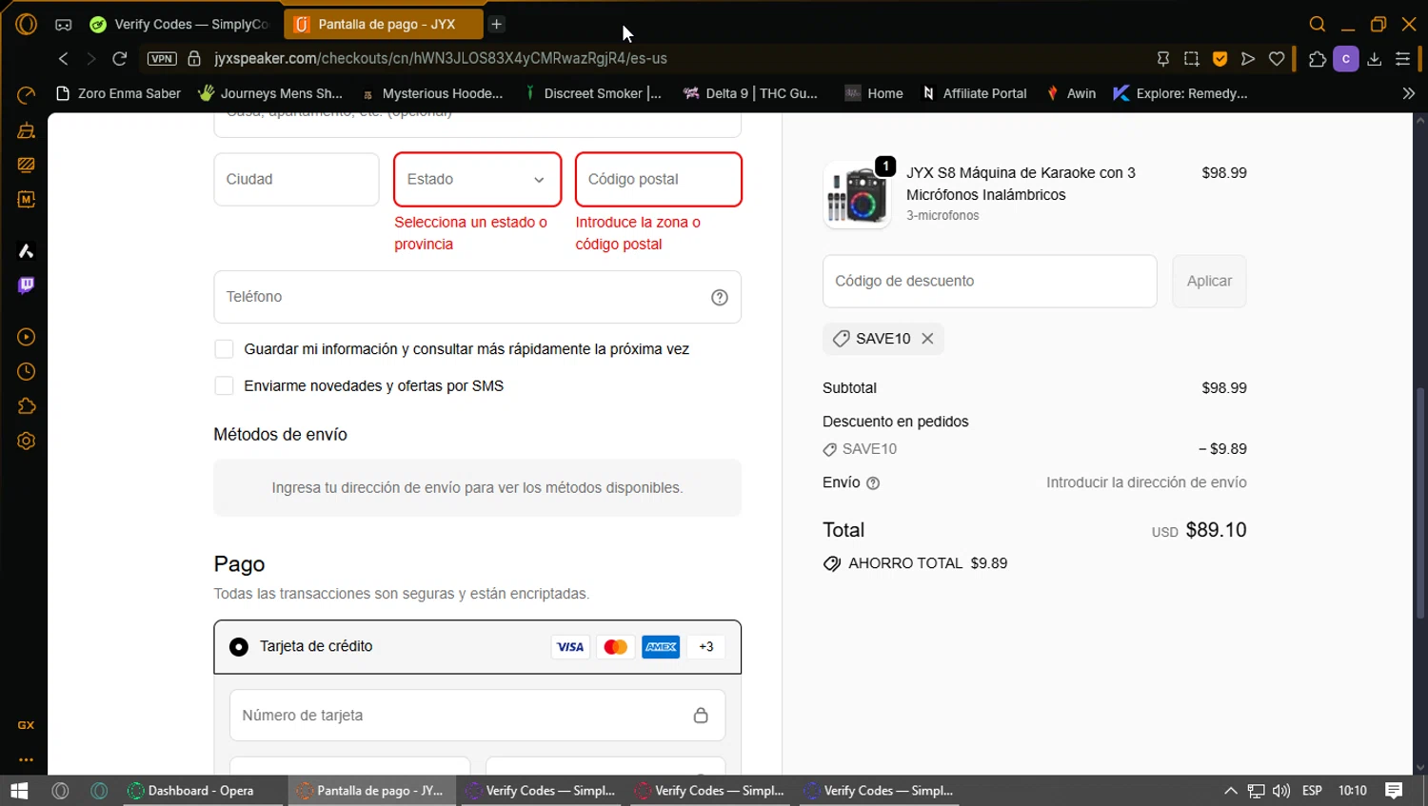Open the snapshot tool icon
1428x806 pixels.
pyautogui.click(x=1191, y=59)
